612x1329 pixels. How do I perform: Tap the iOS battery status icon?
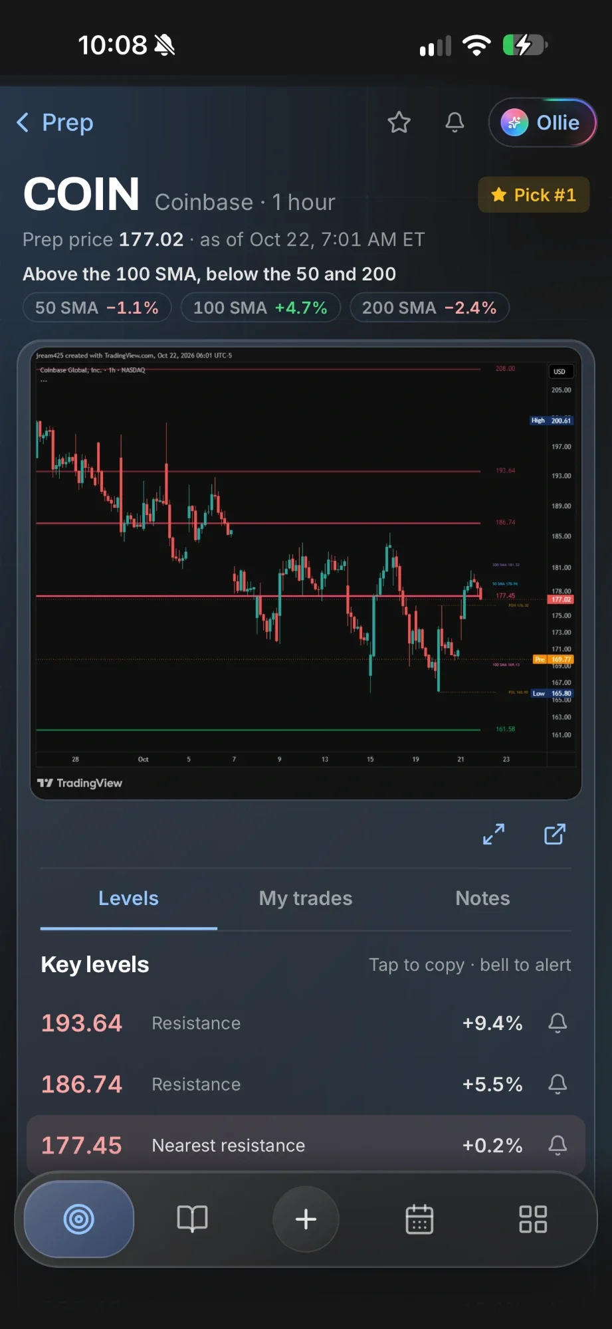(x=525, y=45)
